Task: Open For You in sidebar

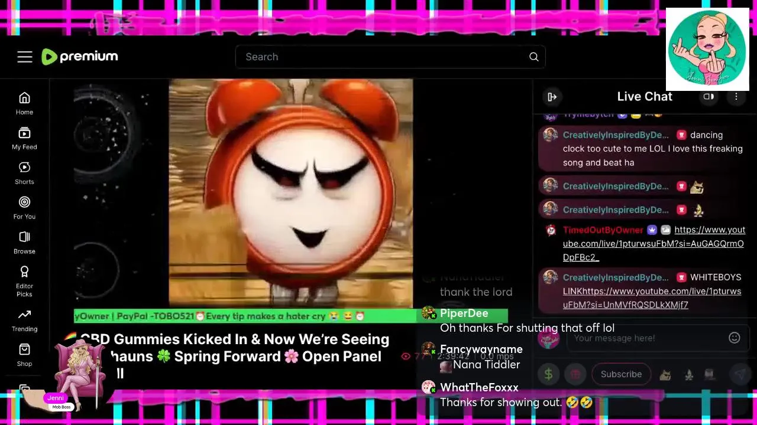Action: point(24,208)
